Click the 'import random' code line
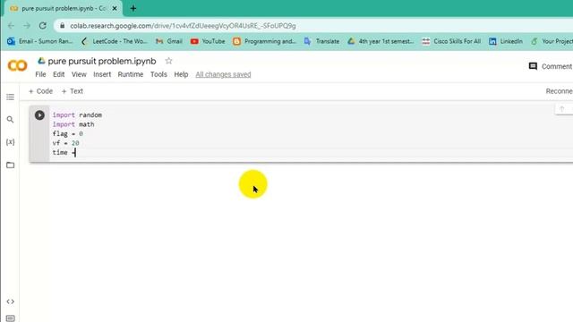The width and height of the screenshot is (573, 322). (x=77, y=115)
